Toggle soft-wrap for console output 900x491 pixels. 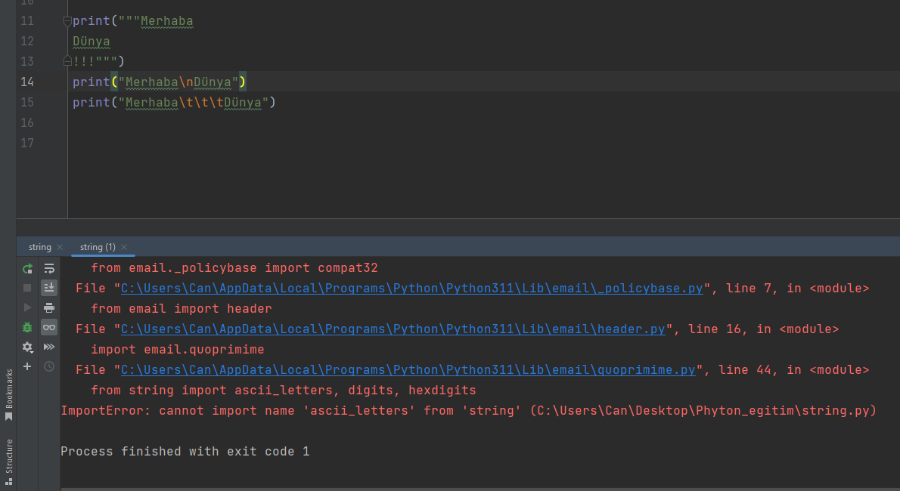(48, 267)
